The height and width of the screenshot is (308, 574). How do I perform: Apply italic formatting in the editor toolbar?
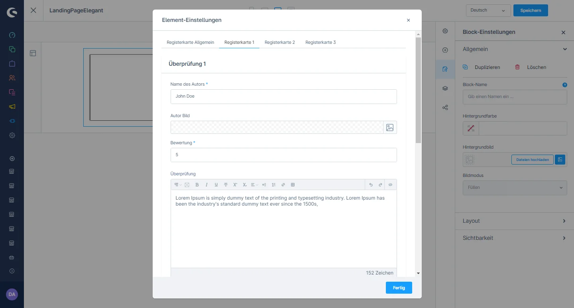(206, 185)
